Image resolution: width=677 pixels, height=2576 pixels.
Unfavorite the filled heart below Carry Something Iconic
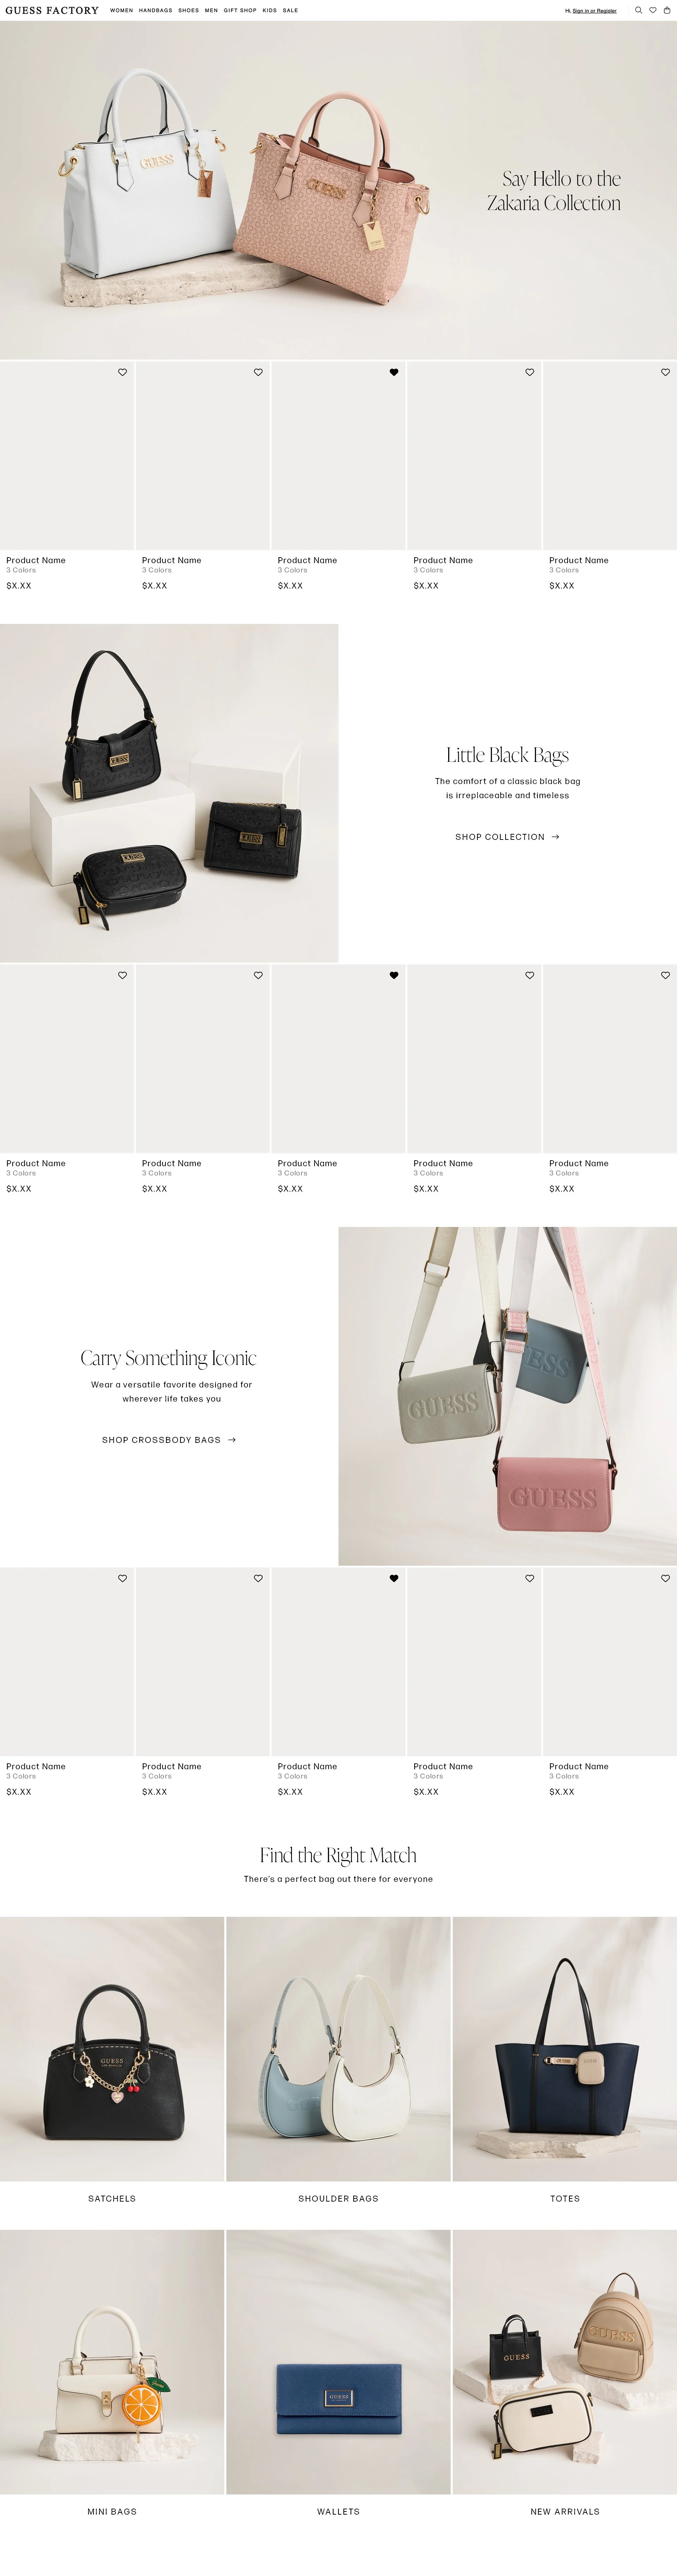click(394, 1578)
